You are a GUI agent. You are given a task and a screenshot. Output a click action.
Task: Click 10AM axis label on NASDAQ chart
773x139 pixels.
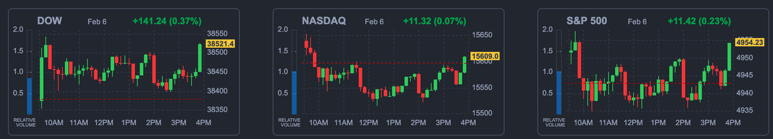click(x=318, y=123)
